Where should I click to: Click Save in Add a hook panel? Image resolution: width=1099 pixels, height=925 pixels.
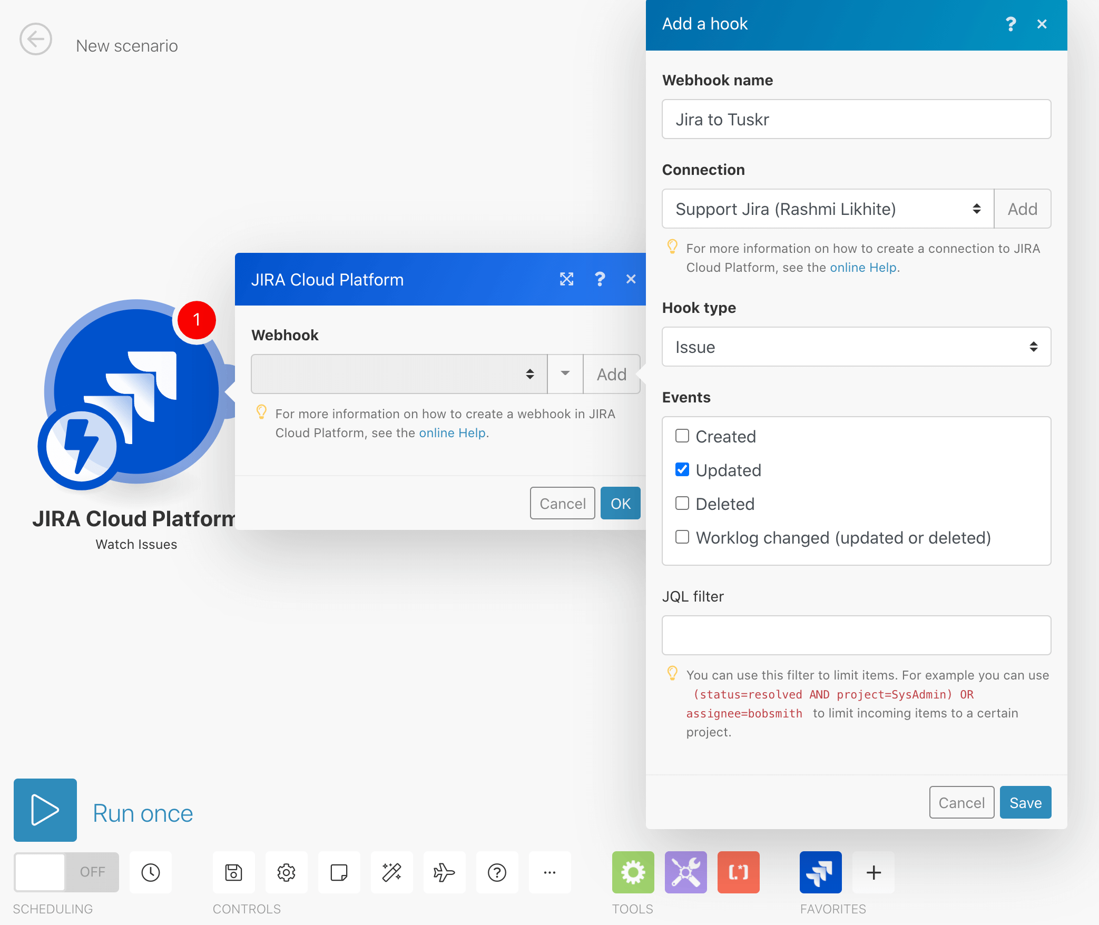point(1025,802)
